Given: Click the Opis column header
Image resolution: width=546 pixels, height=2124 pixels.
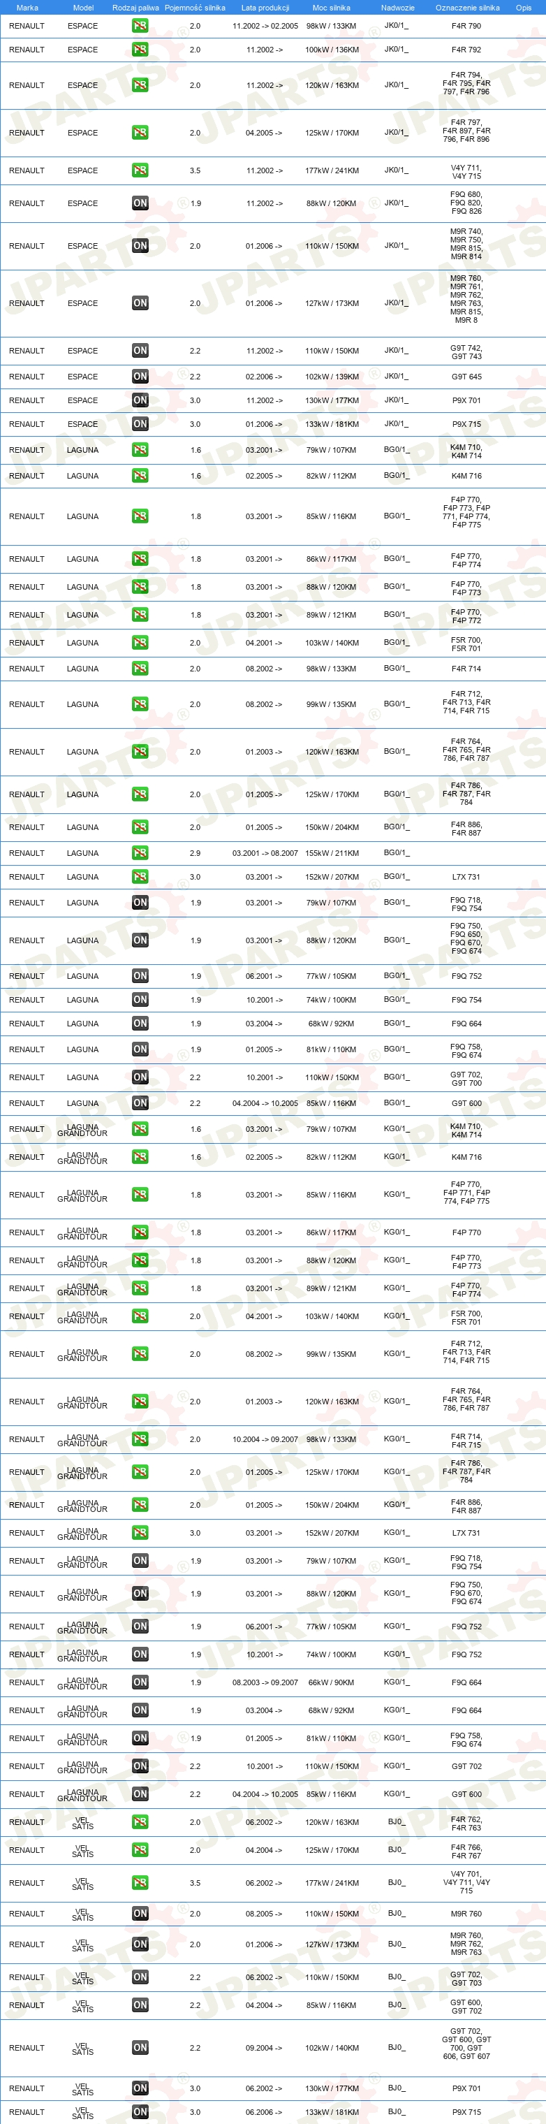Looking at the screenshot, I should click(x=524, y=8).
